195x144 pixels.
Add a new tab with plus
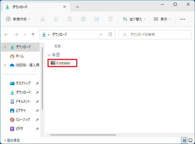click(78, 7)
